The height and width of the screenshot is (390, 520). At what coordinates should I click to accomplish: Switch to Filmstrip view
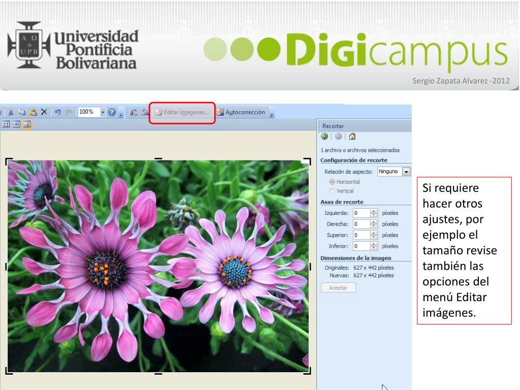pos(16,124)
